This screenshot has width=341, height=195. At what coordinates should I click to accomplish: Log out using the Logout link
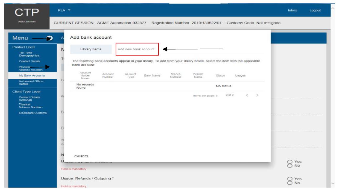[315, 10]
